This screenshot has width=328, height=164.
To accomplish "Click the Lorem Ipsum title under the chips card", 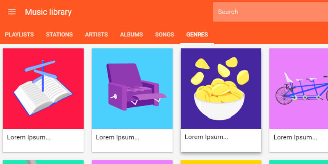I will click(207, 137).
